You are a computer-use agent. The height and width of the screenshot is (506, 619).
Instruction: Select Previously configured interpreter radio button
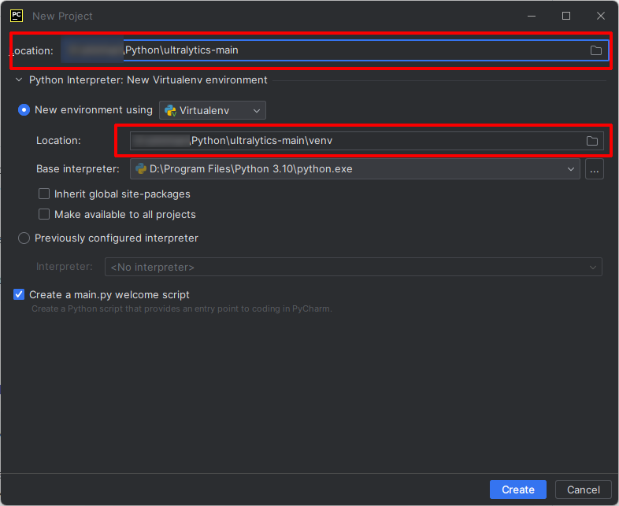pos(24,238)
